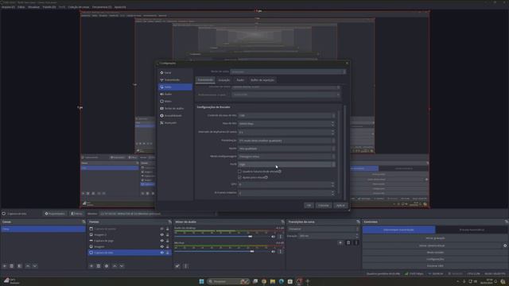Open multipass mode dropdown
The height and width of the screenshot is (286, 509).
click(286, 157)
